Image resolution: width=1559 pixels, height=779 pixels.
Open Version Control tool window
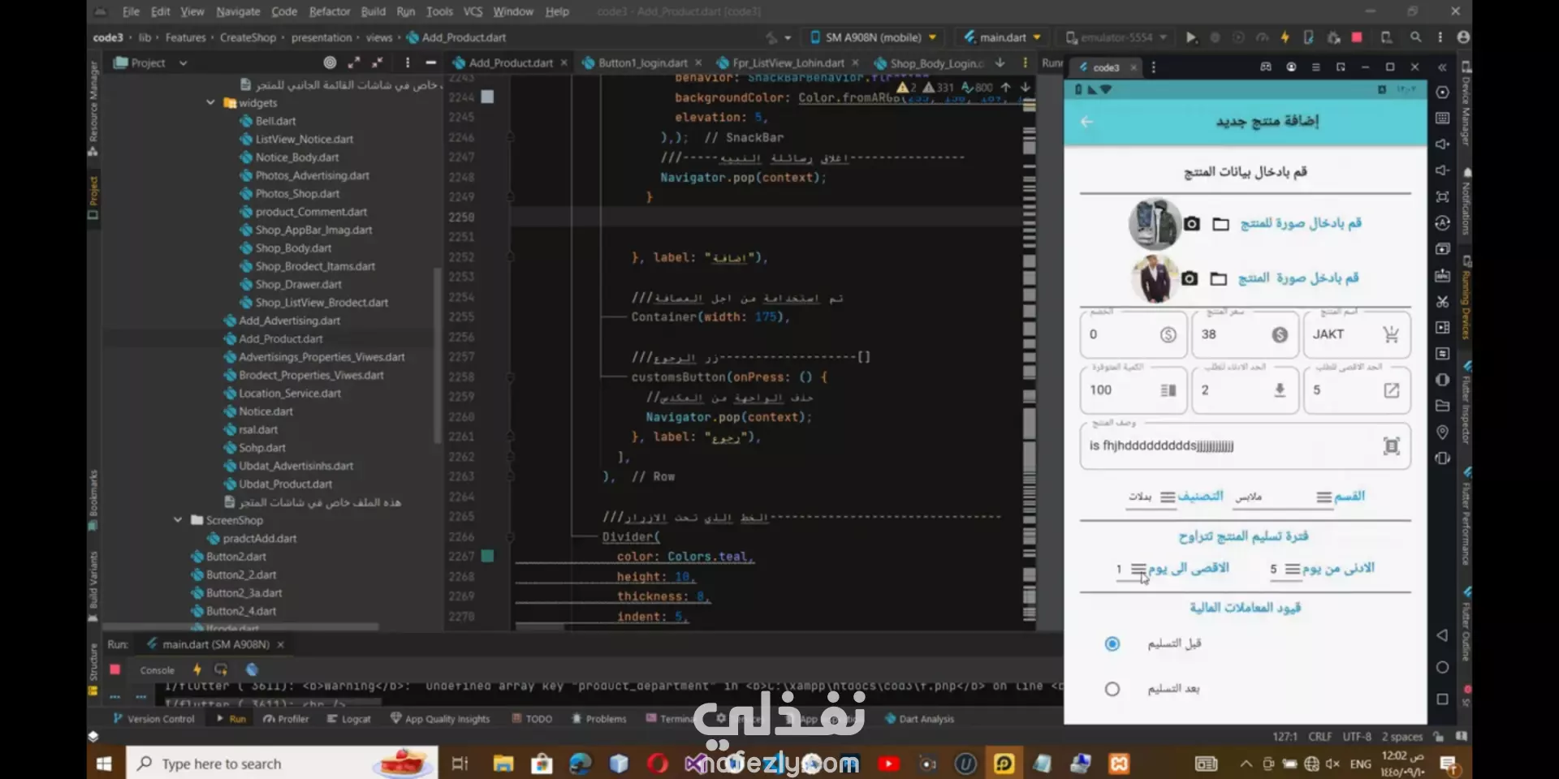click(153, 719)
